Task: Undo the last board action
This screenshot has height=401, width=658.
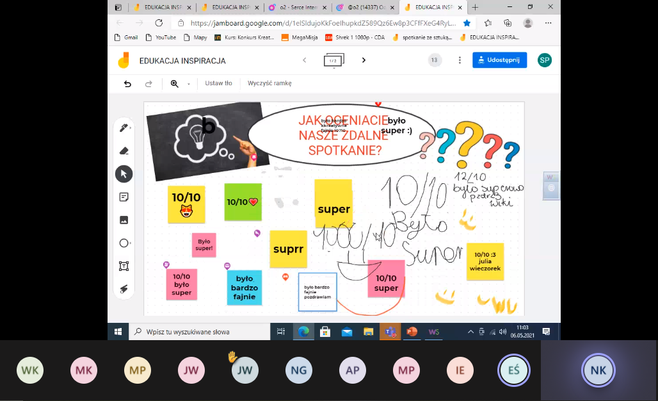Action: [x=127, y=83]
